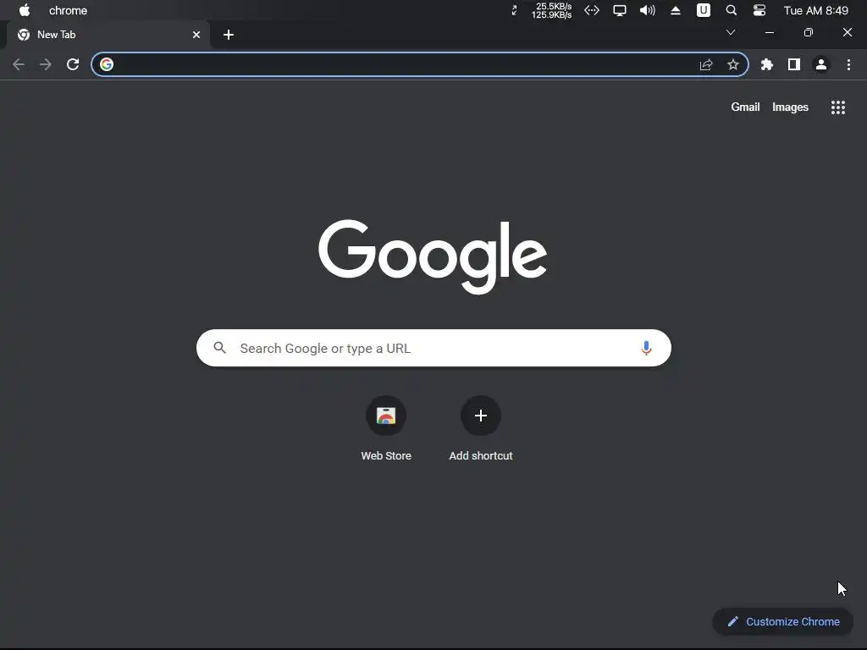Click the Google logo

433,256
